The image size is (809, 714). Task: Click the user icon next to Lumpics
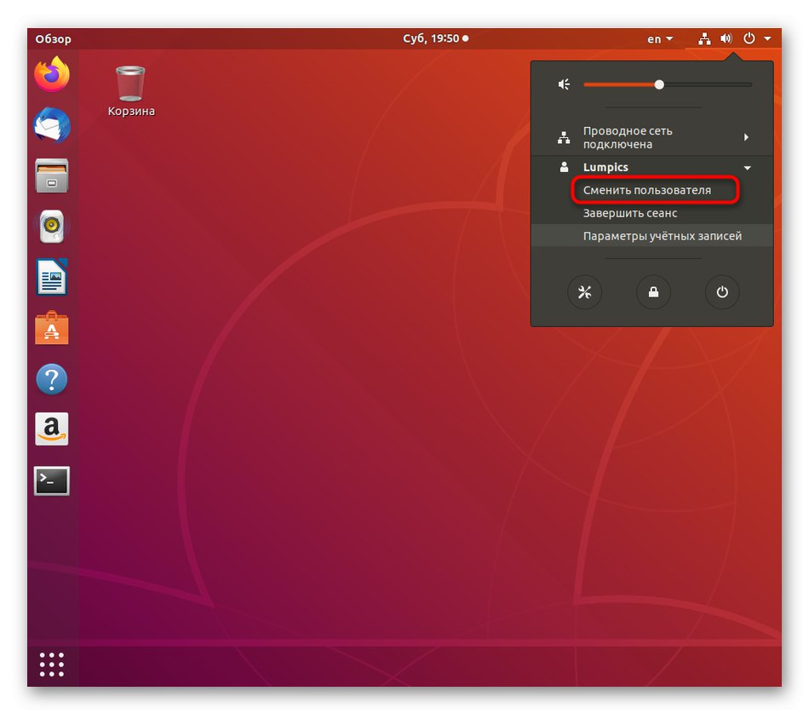564,167
